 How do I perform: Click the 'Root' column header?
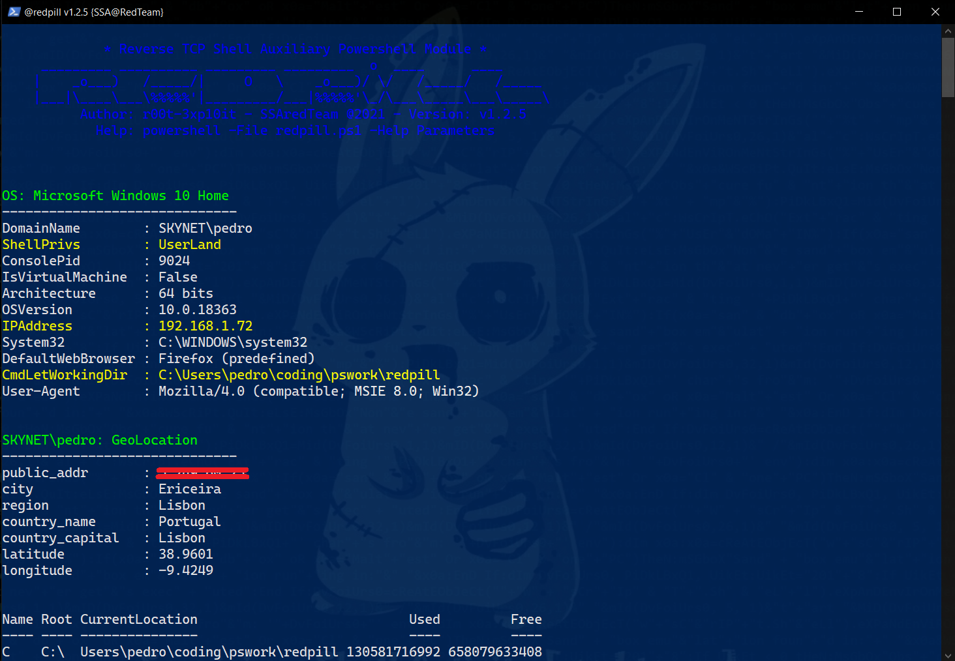(57, 619)
